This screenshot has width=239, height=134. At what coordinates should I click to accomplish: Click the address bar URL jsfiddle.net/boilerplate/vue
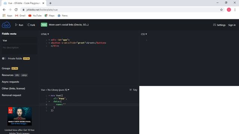point(42,10)
